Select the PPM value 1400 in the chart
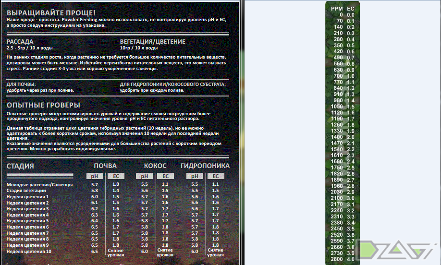Screen dimensions: 441x265 tap(337, 137)
